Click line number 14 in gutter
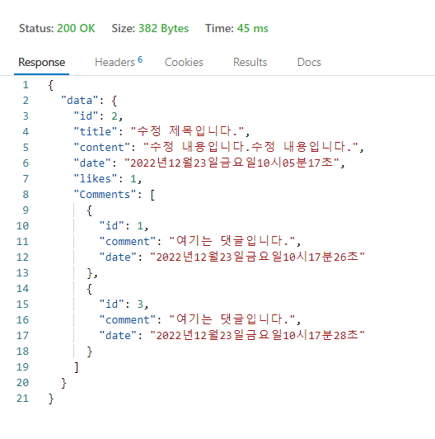 coord(22,289)
